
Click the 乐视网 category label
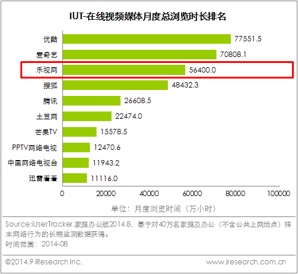pos(47,70)
